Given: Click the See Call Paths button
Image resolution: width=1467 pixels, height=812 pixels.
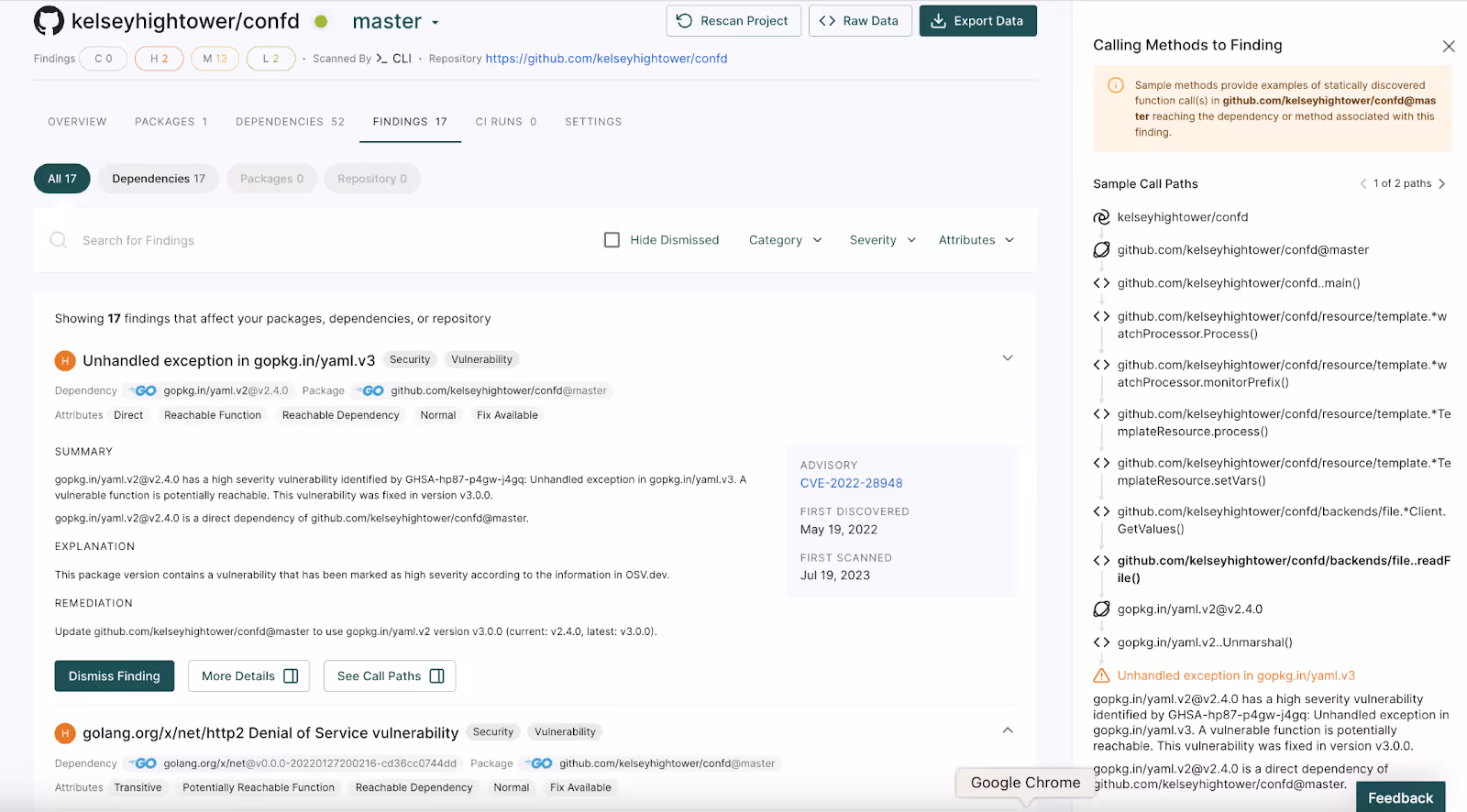Looking at the screenshot, I should click(390, 676).
